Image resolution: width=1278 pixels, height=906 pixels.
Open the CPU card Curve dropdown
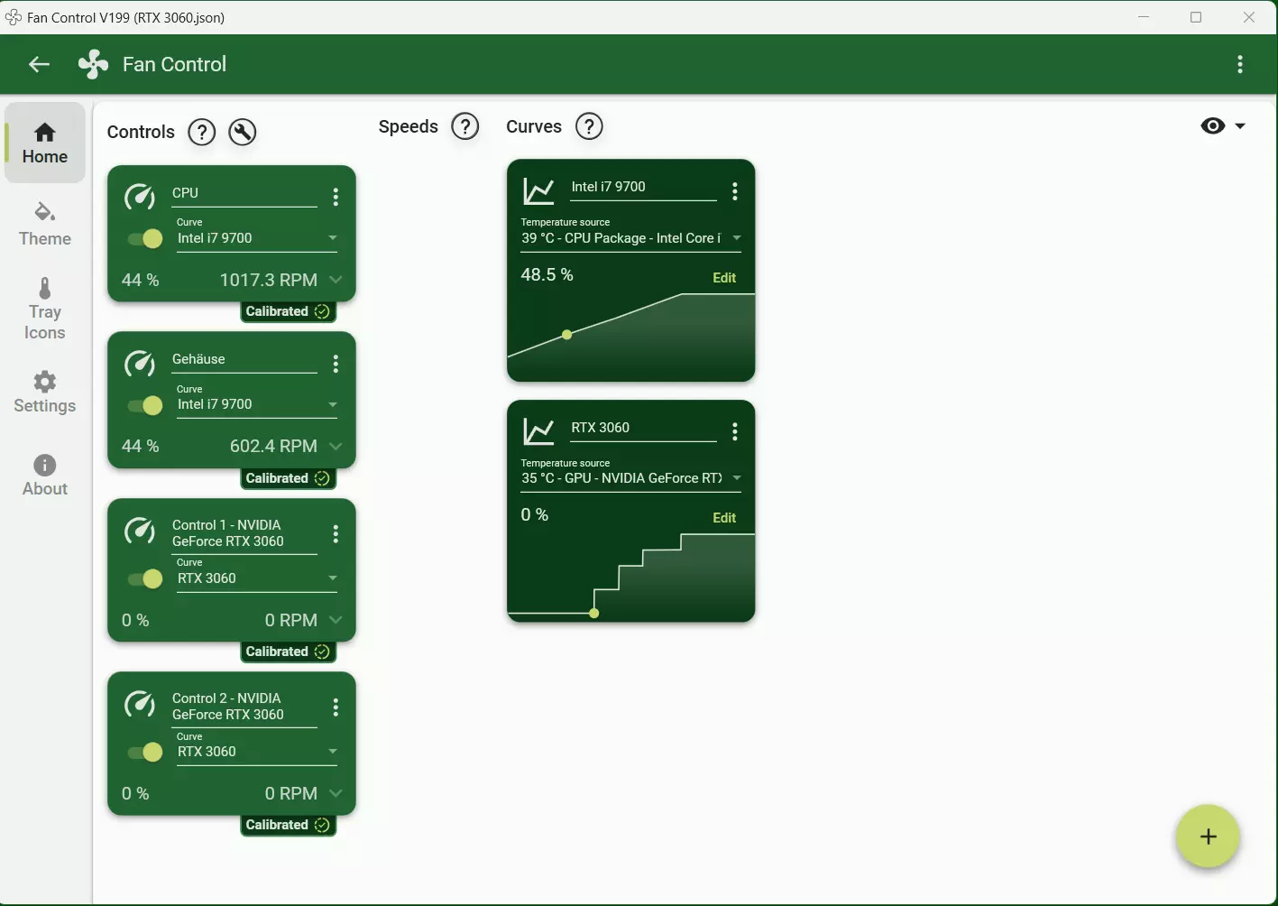click(257, 238)
